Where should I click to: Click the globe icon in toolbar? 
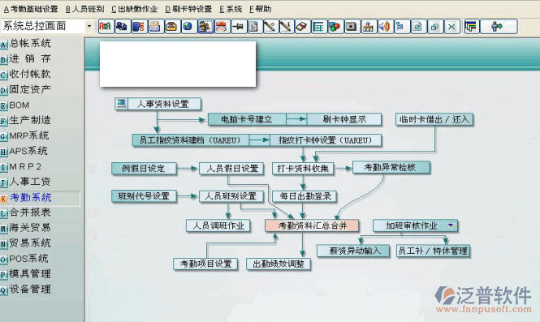[x=188, y=27]
